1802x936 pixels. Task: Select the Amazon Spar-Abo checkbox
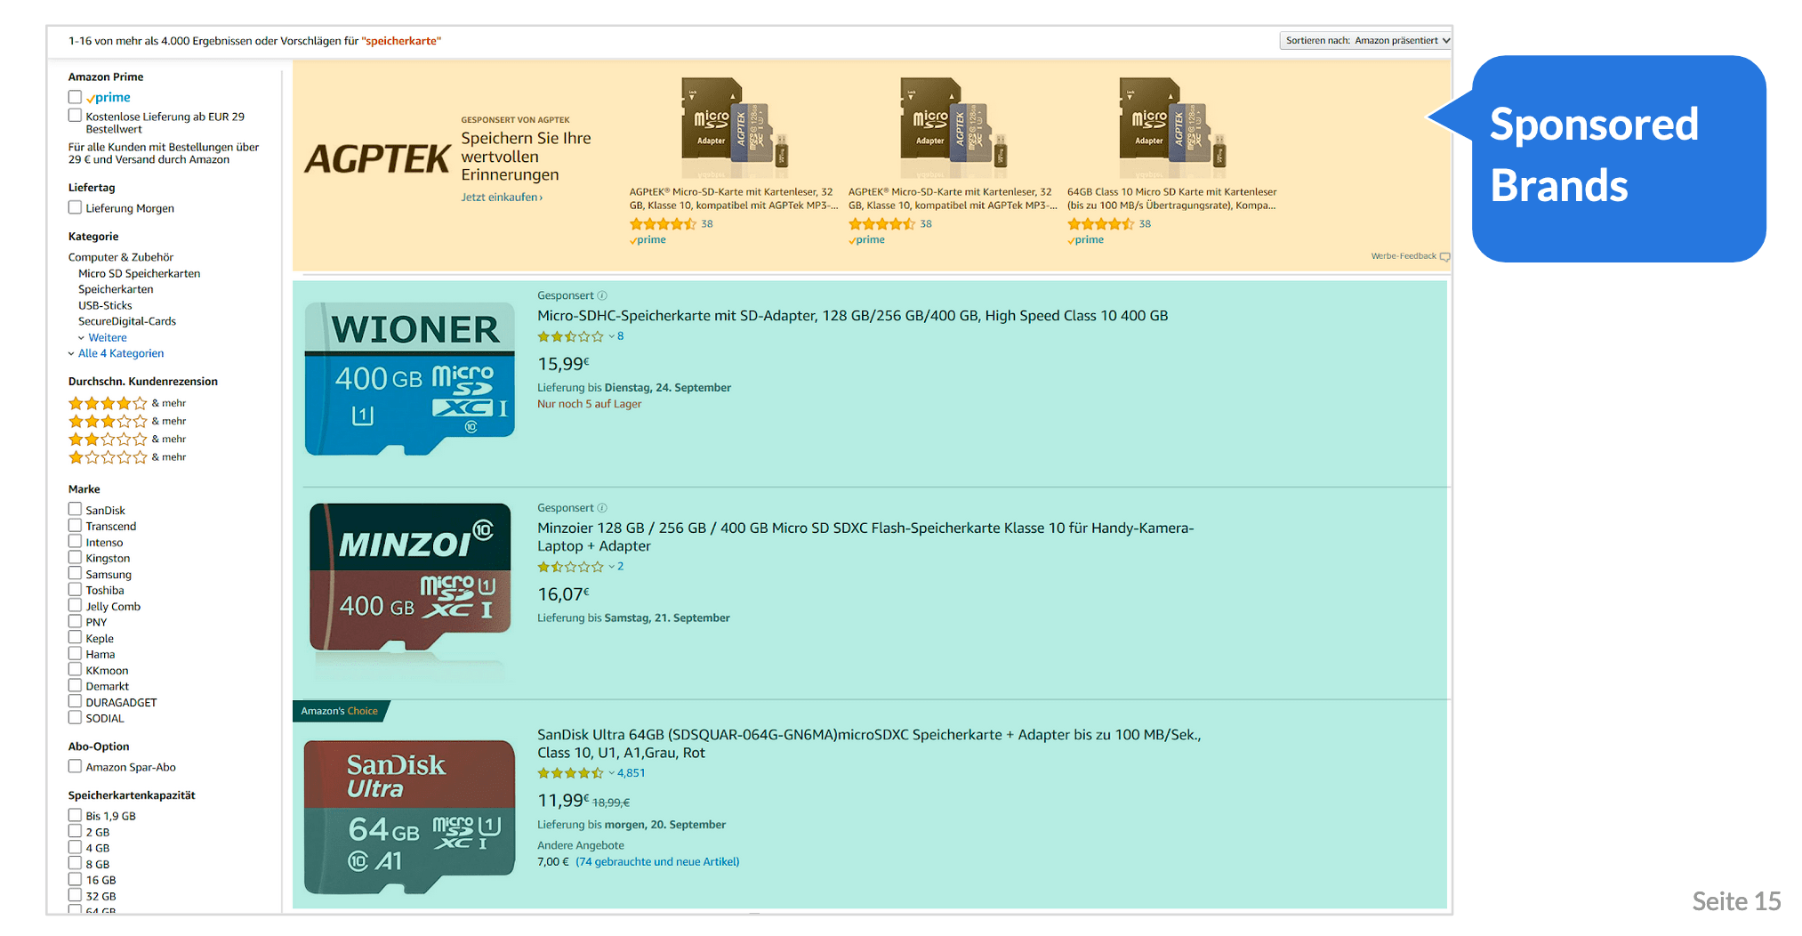pos(75,766)
